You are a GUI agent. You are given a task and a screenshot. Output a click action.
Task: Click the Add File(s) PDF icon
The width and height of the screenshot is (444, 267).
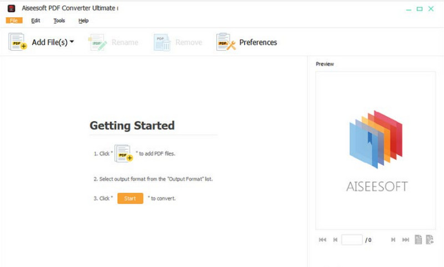(18, 42)
